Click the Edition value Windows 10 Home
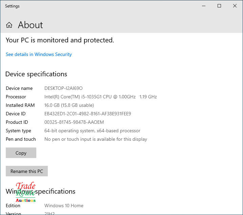 pos(64,206)
